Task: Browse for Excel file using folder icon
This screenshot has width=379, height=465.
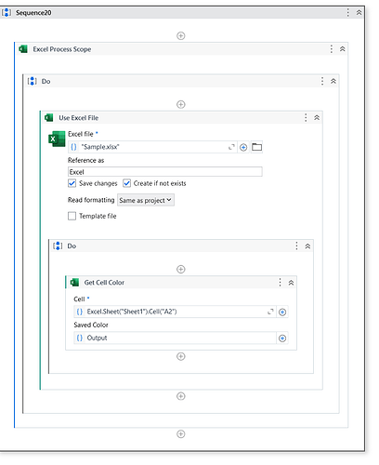Action: [256, 147]
